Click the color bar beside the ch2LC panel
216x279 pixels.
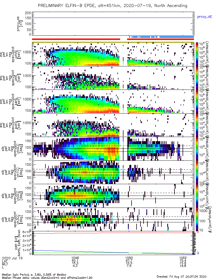click(x=197, y=196)
